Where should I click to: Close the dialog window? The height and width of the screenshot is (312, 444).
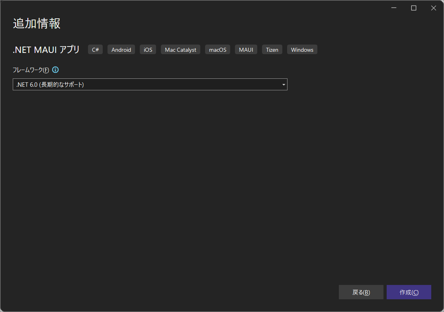(434, 8)
